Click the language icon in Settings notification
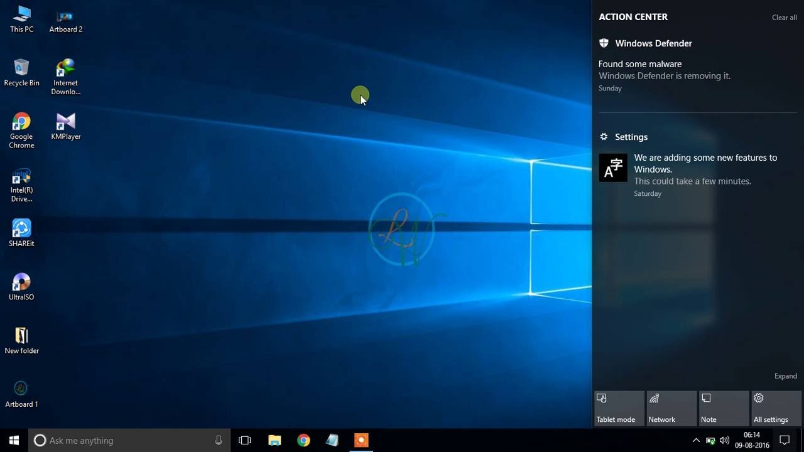Viewport: 804px width, 452px height. click(613, 168)
